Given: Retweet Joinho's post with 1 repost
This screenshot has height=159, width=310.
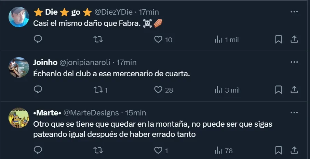Looking at the screenshot, I should pos(98,90).
